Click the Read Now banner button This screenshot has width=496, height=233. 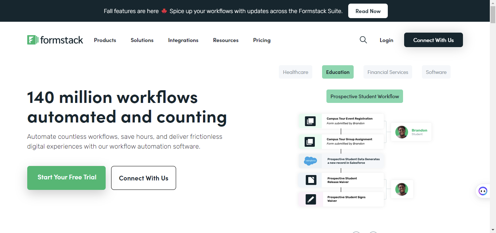click(368, 11)
